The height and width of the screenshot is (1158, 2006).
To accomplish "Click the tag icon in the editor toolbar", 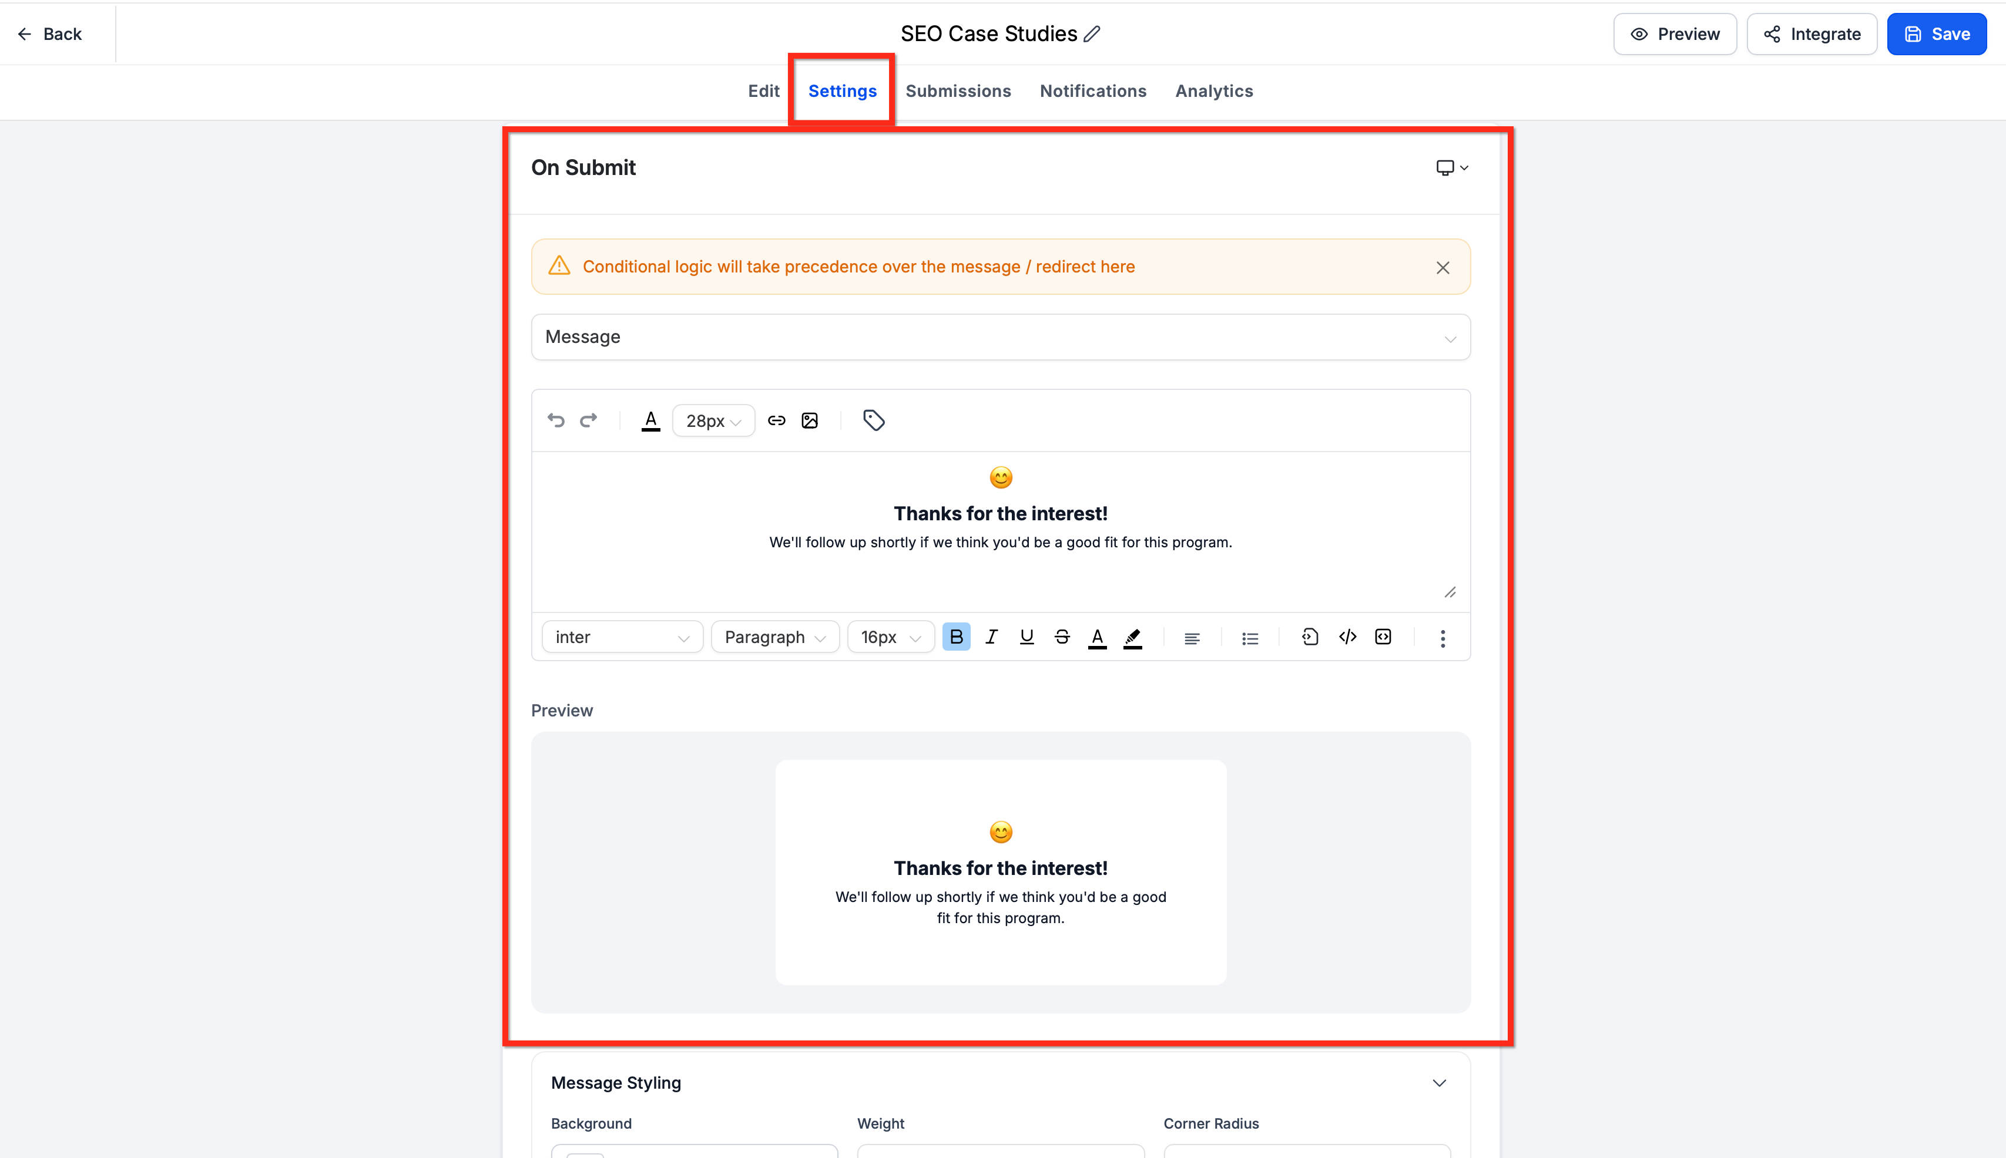I will (874, 420).
